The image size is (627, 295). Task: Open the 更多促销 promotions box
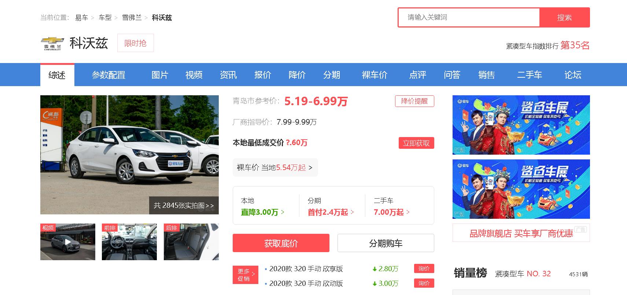(x=245, y=275)
